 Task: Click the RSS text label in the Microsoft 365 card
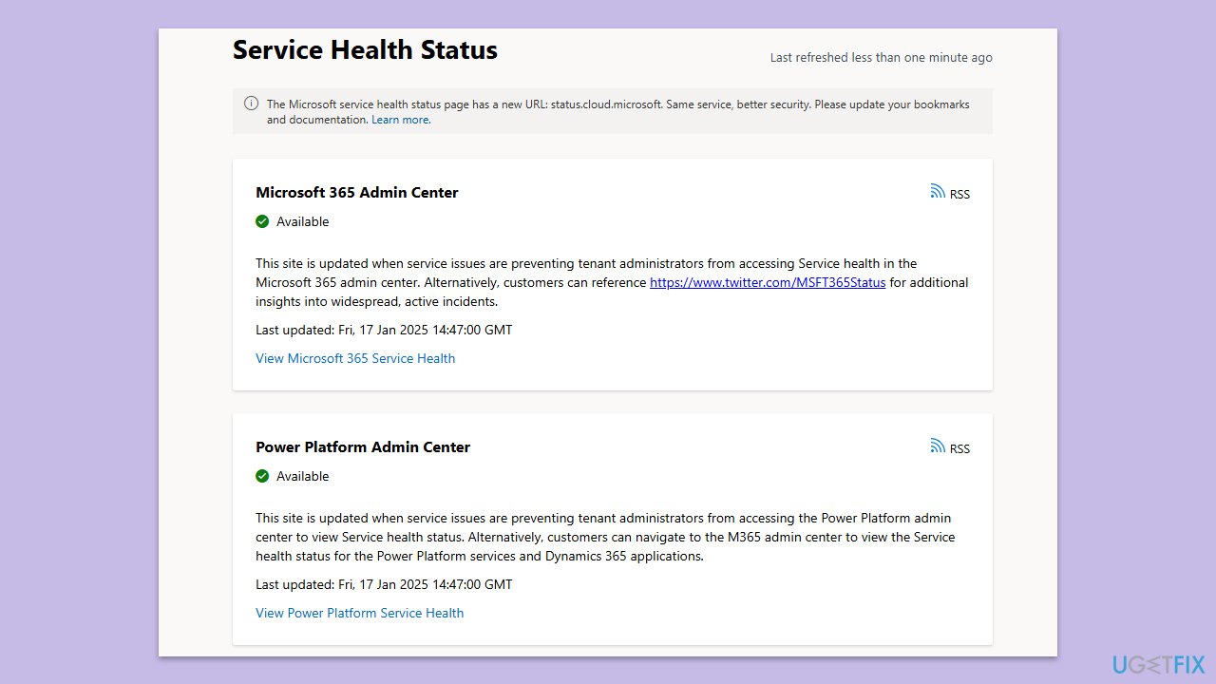(959, 194)
